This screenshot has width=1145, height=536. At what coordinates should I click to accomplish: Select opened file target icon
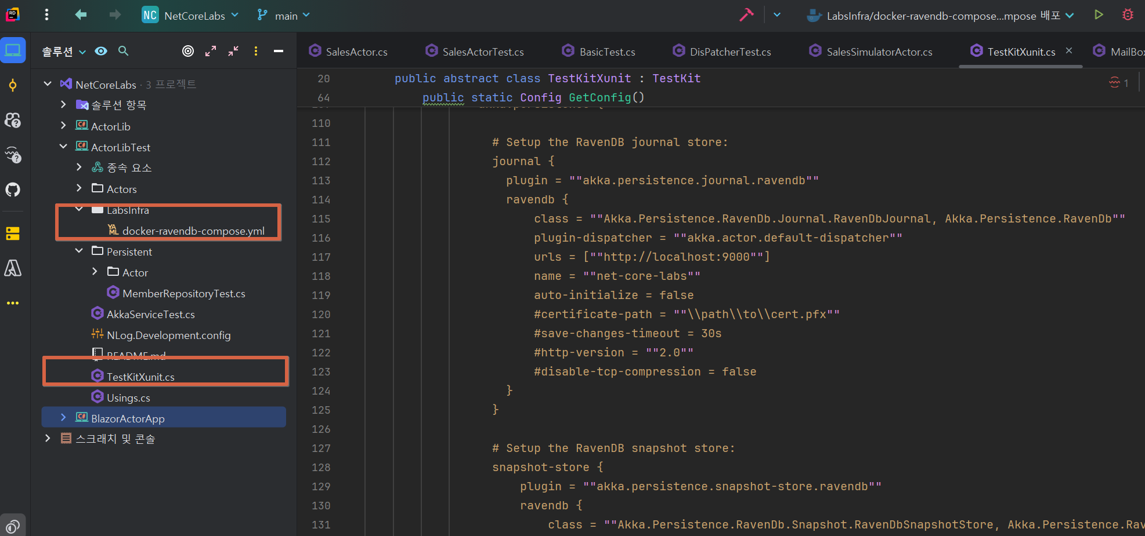pyautogui.click(x=188, y=51)
